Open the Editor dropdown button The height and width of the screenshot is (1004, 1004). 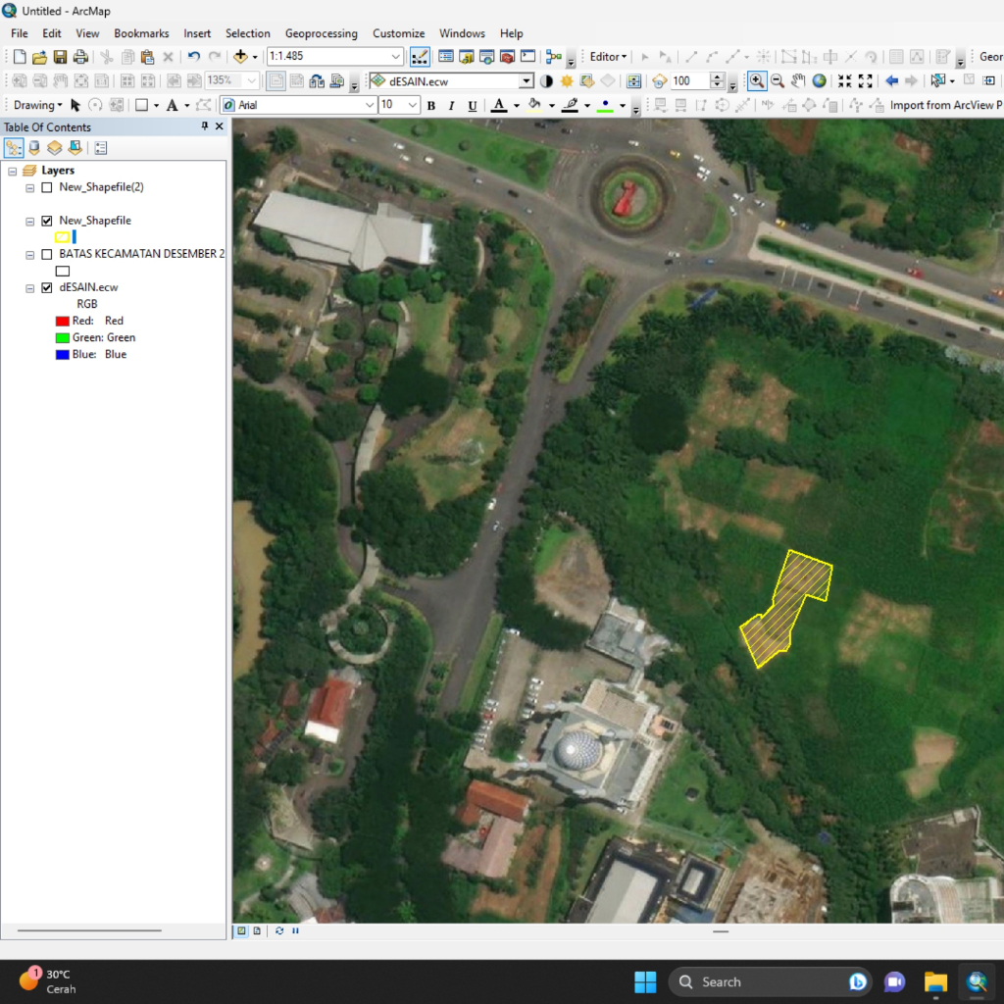(608, 57)
